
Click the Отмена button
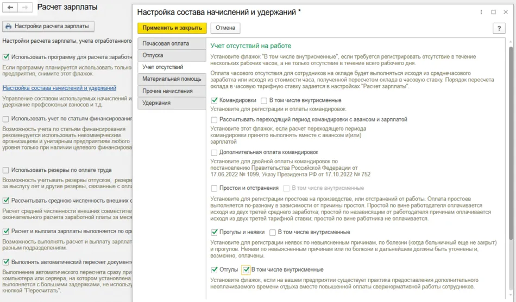(x=225, y=28)
